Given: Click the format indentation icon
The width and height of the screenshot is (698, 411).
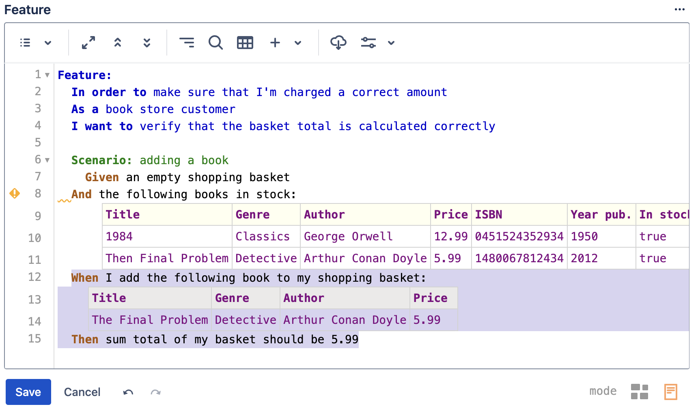Looking at the screenshot, I should [187, 43].
